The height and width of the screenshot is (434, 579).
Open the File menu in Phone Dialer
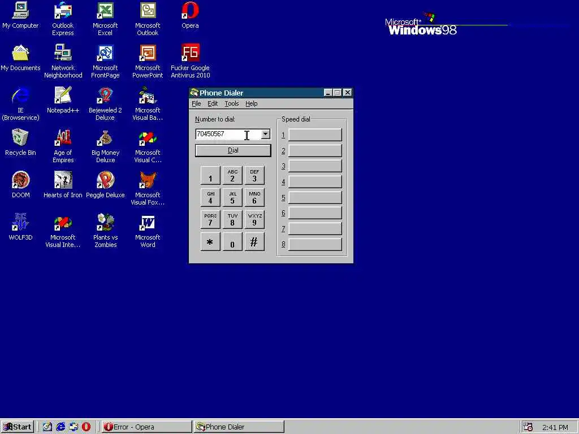pos(196,104)
